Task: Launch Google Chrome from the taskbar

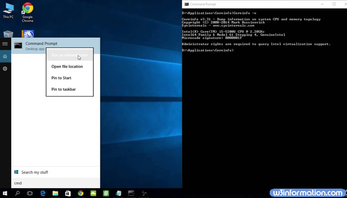Action: [80, 194]
